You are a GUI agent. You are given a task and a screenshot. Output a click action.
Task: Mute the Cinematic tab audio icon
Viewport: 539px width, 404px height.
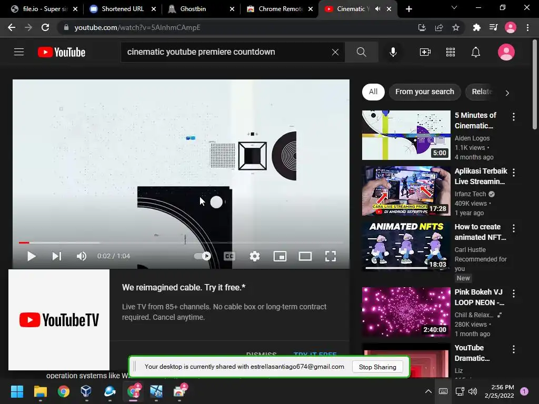click(377, 9)
